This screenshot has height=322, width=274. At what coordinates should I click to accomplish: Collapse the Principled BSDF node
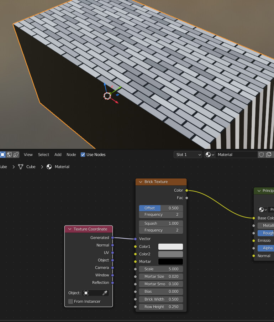[x=259, y=191]
